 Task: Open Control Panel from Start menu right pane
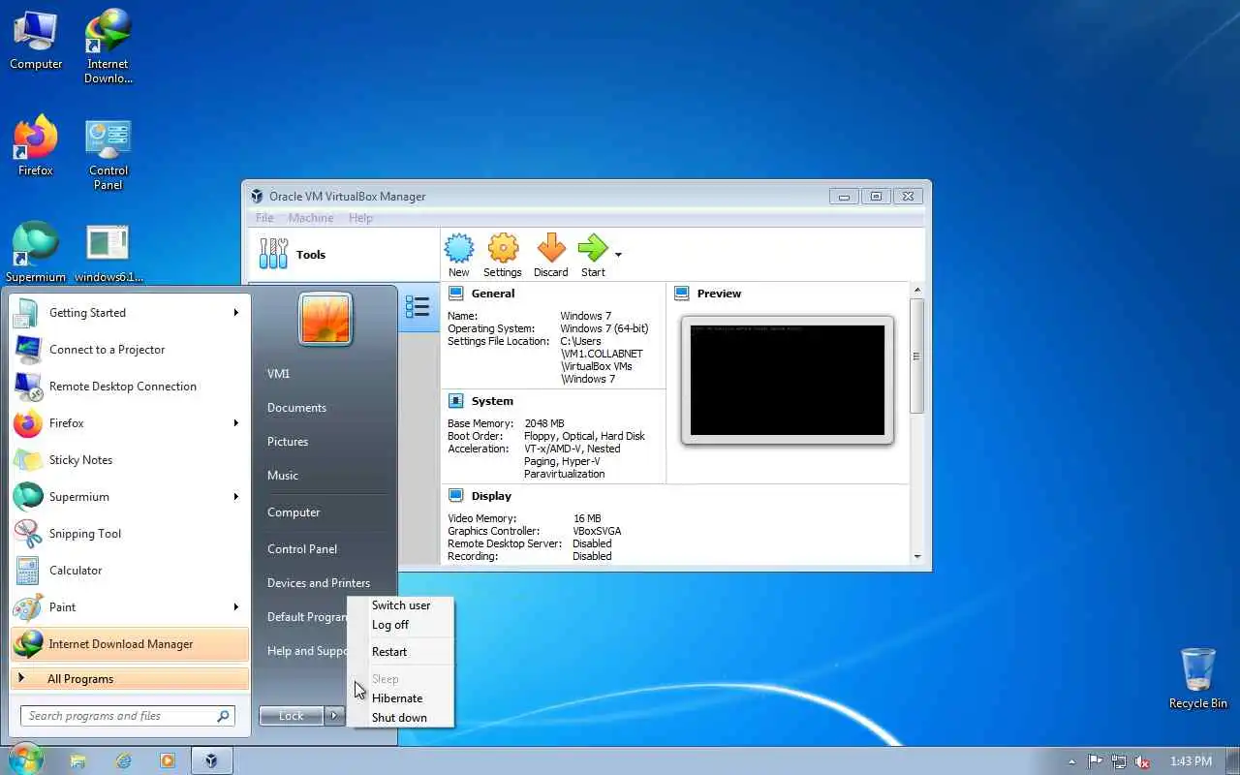(x=302, y=549)
